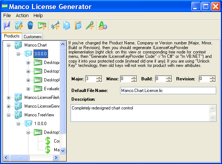The height and width of the screenshot is (164, 222).
Task: Click the Paste clipboard toolbar icon
Action: (78, 25)
